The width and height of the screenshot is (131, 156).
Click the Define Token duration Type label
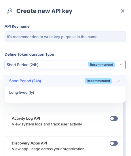coord(29,54)
